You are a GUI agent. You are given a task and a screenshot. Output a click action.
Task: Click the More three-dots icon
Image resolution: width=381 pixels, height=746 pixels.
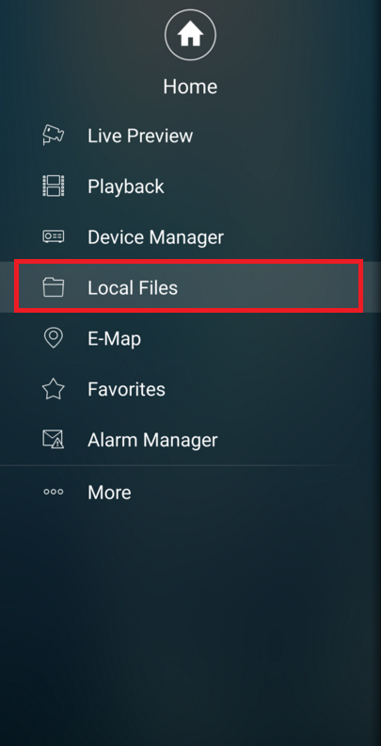pos(54,492)
